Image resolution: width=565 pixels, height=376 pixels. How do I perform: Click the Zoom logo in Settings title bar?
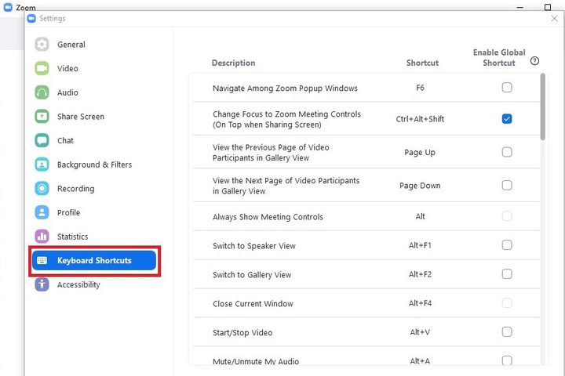[x=31, y=18]
